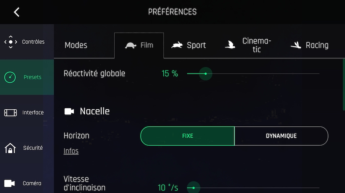The height and width of the screenshot is (193, 345).
Task: Open Interface via its screen icon
Action: pyautogui.click(x=10, y=113)
